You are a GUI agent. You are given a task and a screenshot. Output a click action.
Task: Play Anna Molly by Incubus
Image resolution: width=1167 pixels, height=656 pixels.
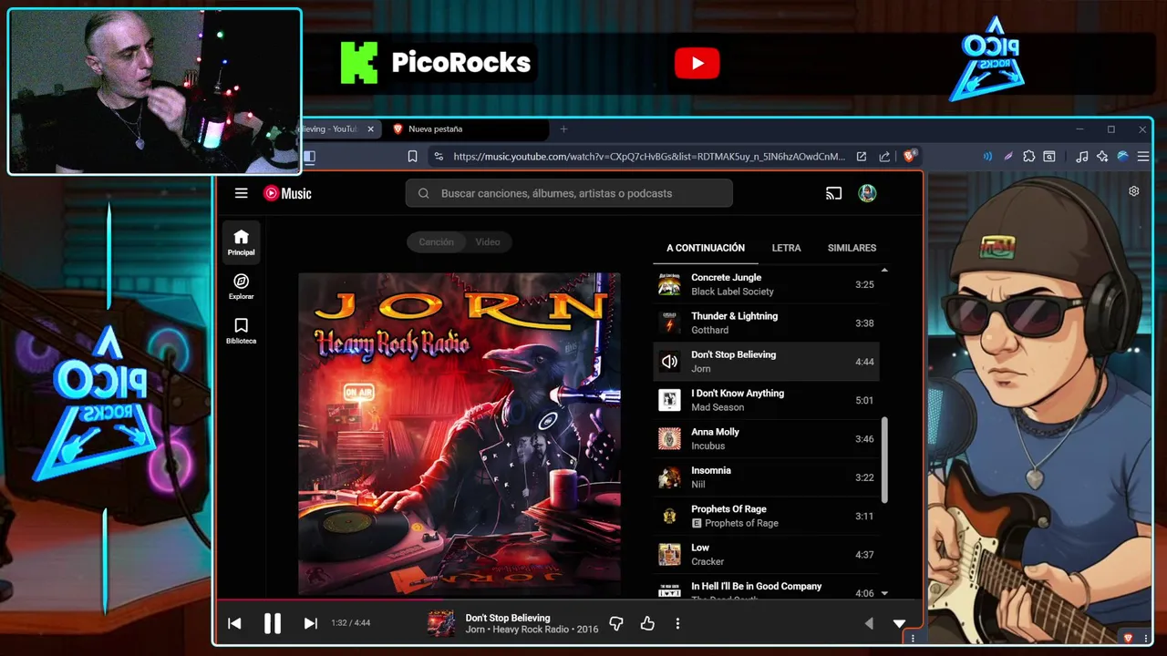766,438
